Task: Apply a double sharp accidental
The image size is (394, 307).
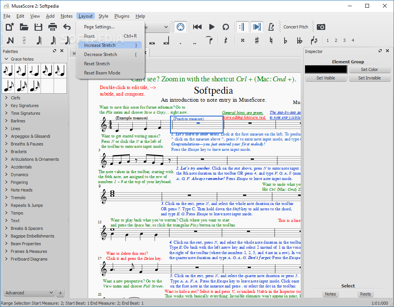Action: 242,40
